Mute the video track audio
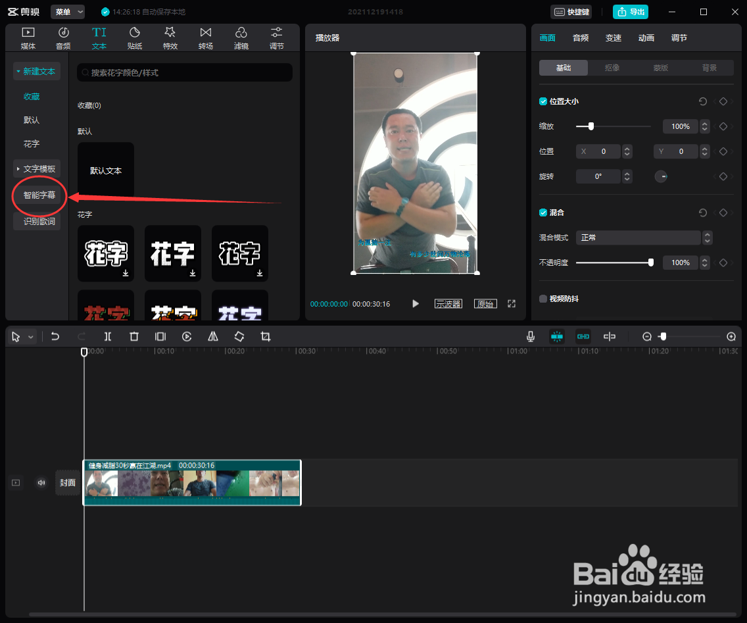The width and height of the screenshot is (747, 623). coord(41,483)
